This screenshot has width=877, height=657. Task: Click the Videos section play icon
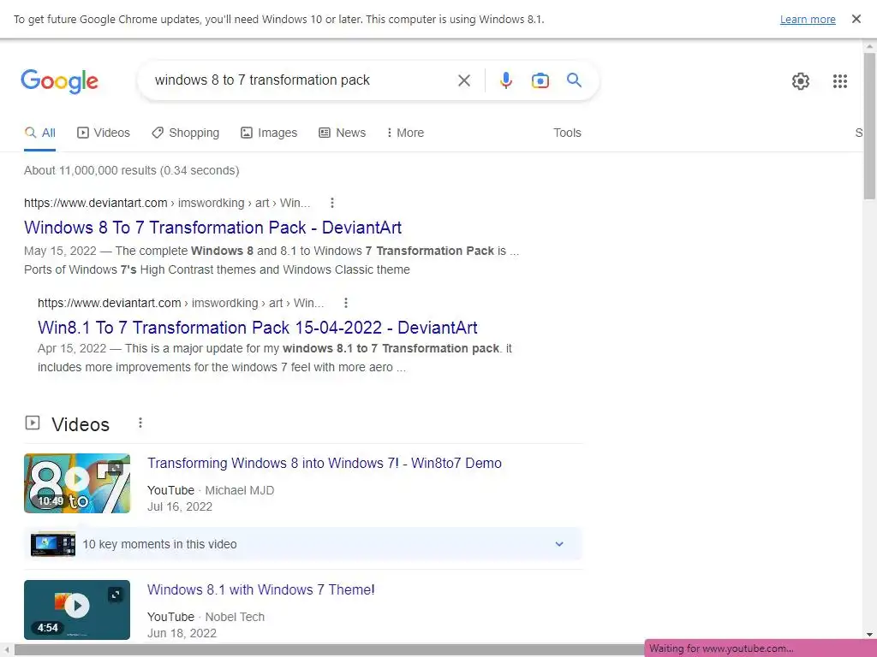pyautogui.click(x=33, y=423)
